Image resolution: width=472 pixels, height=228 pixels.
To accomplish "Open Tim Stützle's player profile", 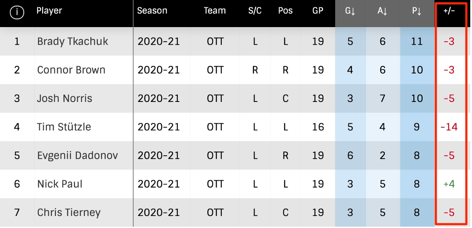I will click(x=64, y=127).
